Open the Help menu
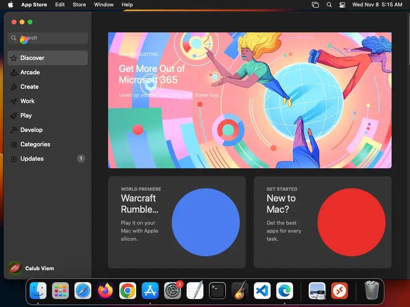This screenshot has height=307, width=410. (127, 4)
